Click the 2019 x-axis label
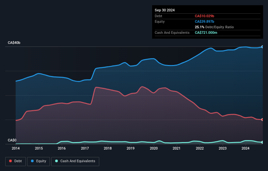The width and height of the screenshot is (268, 171). (131, 148)
